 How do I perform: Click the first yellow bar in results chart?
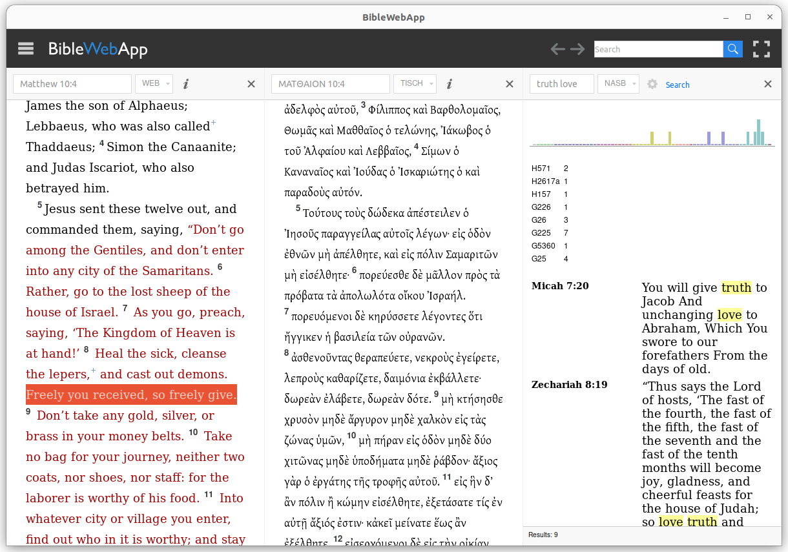[x=652, y=138]
